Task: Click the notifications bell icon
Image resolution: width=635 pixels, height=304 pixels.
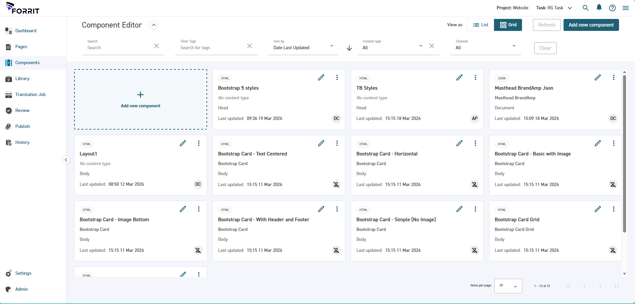Action: pyautogui.click(x=599, y=8)
